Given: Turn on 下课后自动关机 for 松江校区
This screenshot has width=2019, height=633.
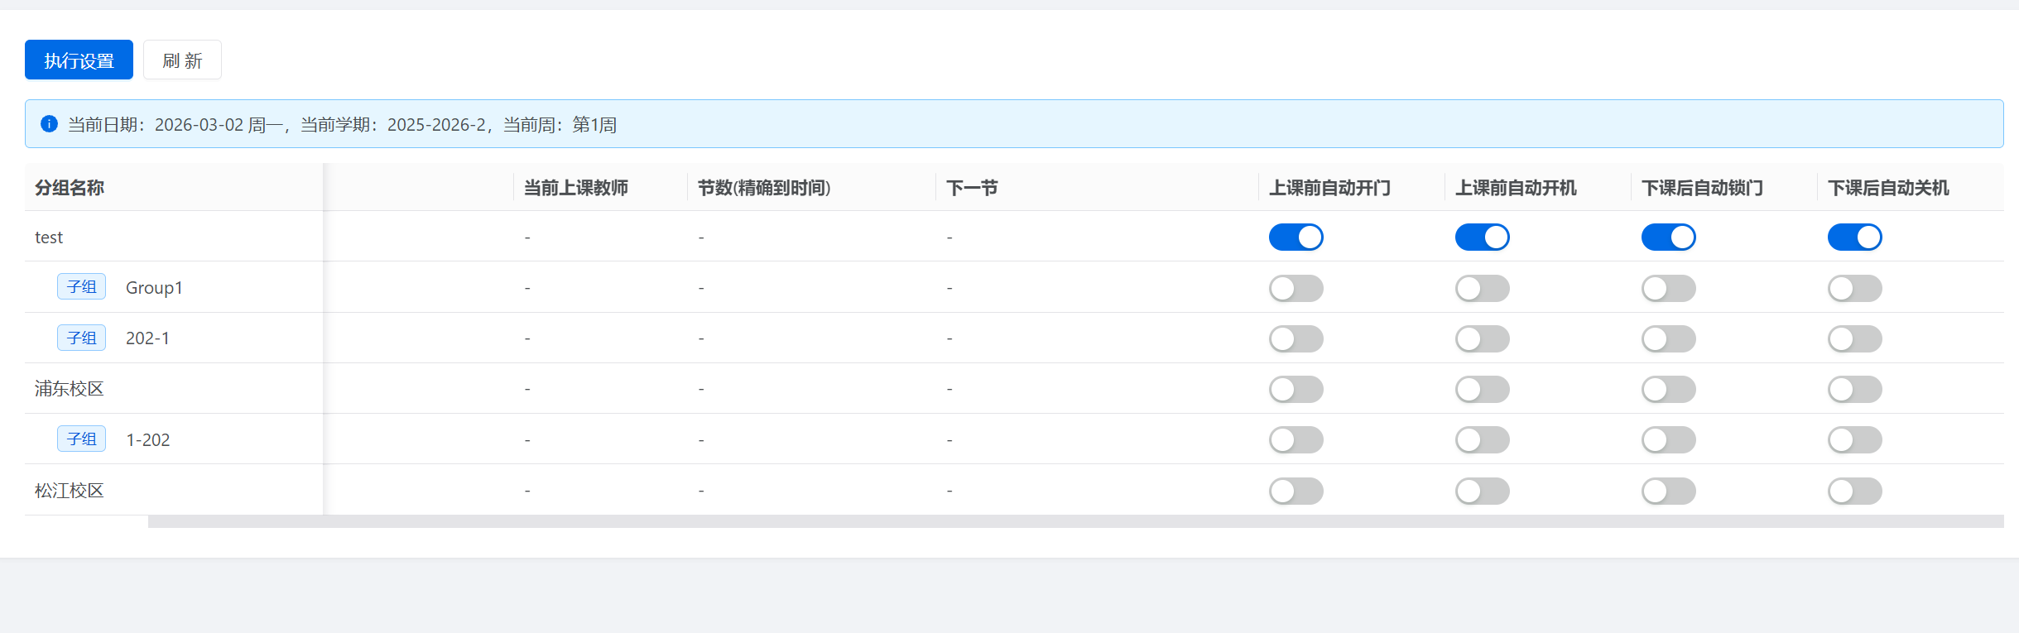Looking at the screenshot, I should point(1854,491).
